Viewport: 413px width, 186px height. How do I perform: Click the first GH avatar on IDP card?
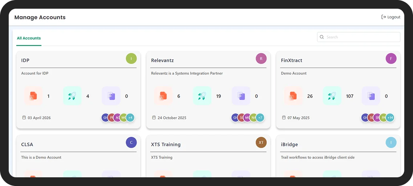tap(105, 117)
